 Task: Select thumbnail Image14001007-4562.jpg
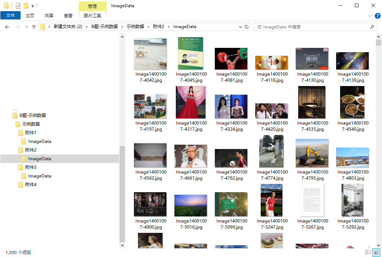pos(150,155)
